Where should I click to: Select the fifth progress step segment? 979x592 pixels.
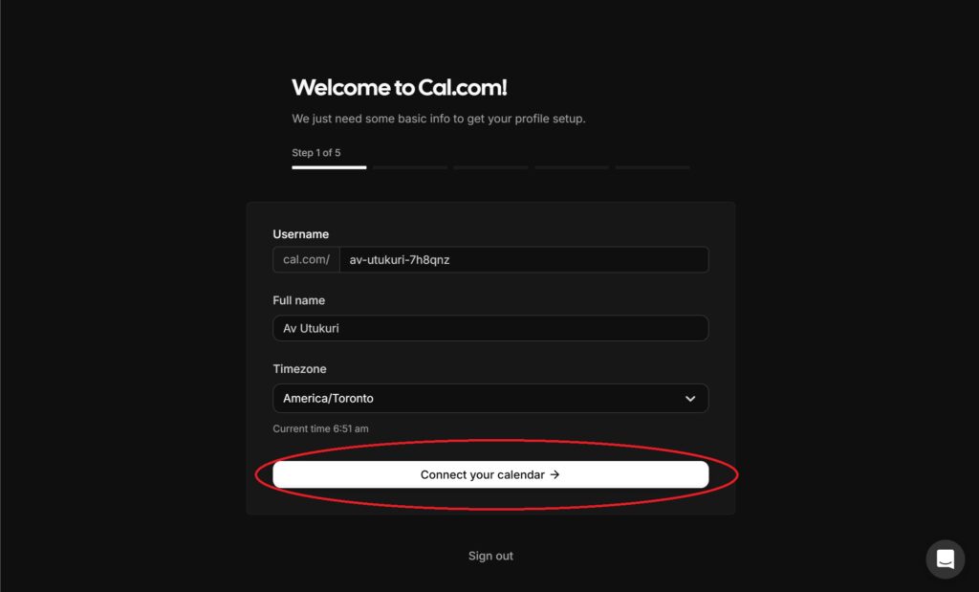(652, 167)
